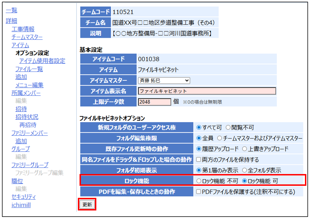Enable 両方のファイルを保持する checkbox
The image size is (310, 220).
tap(199, 160)
